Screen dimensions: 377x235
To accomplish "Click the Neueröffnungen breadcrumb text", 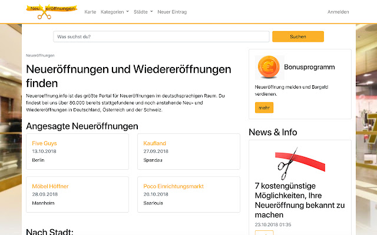I will pos(40,55).
